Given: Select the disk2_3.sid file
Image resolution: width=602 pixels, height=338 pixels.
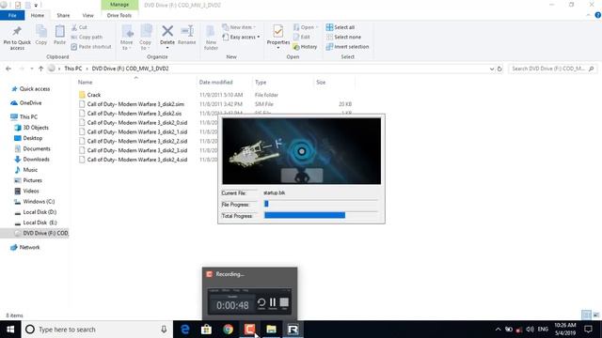Looking at the screenshot, I should pos(136,150).
